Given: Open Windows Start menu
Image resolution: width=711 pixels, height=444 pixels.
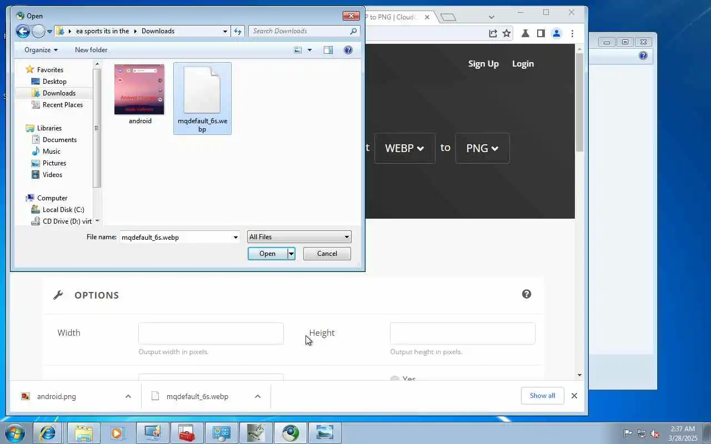Looking at the screenshot, I should tap(15, 433).
